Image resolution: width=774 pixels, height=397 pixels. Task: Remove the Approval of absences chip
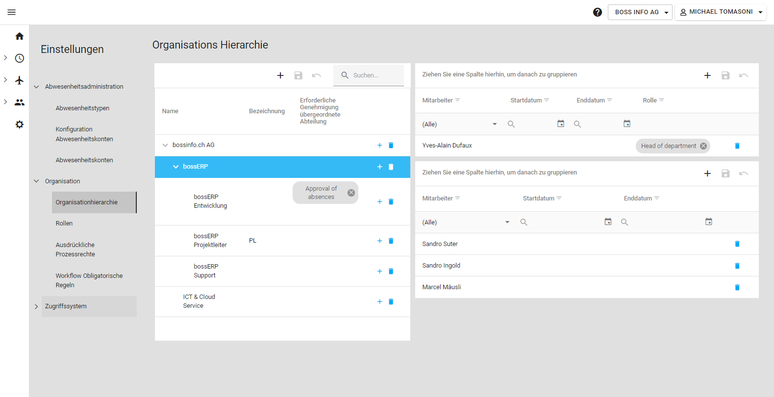point(351,193)
